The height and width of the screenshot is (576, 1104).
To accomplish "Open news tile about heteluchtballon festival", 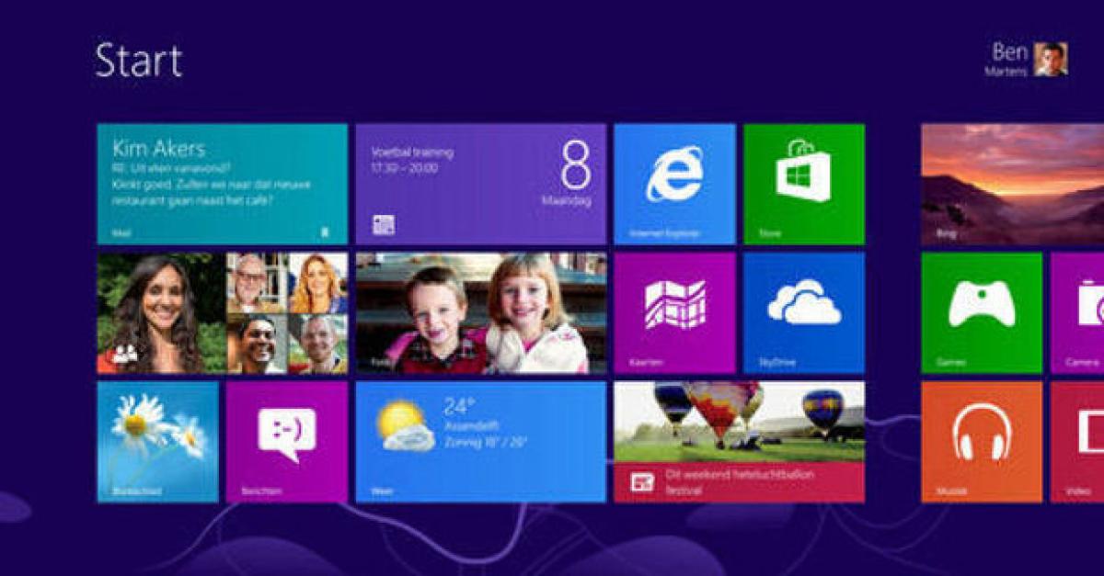I will (x=740, y=442).
